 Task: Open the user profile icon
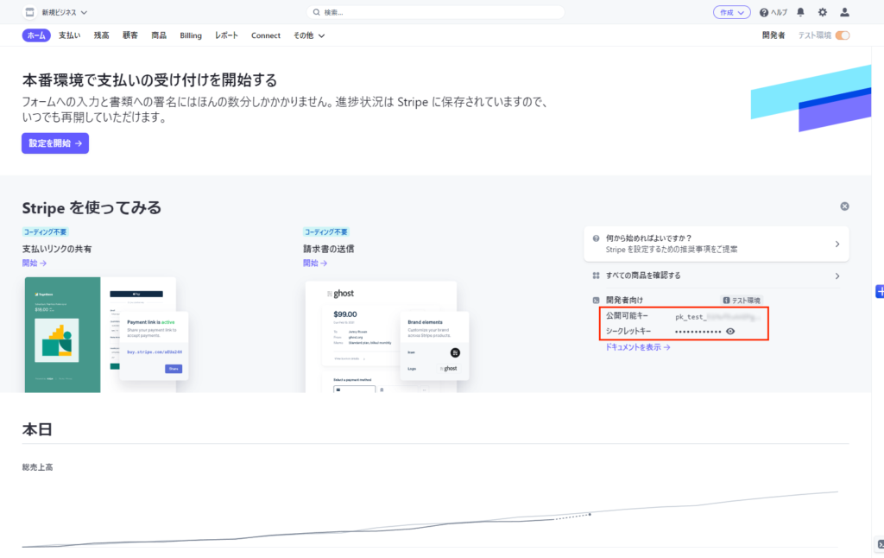(844, 12)
